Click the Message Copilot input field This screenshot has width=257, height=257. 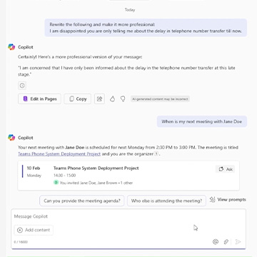pos(128,216)
